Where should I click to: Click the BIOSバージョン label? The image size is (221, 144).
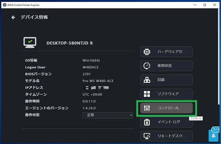[x=38, y=74]
